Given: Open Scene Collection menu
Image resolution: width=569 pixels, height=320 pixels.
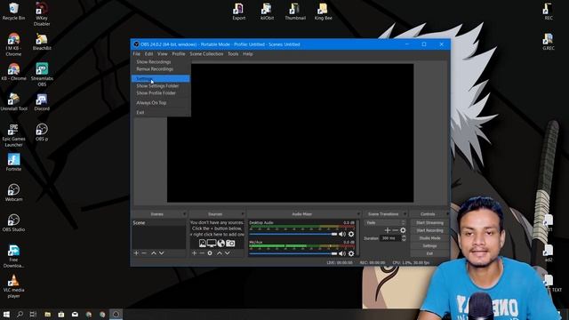Looking at the screenshot, I should click(206, 53).
